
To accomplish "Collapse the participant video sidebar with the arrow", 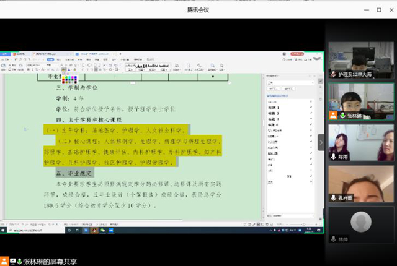I will coord(321,142).
